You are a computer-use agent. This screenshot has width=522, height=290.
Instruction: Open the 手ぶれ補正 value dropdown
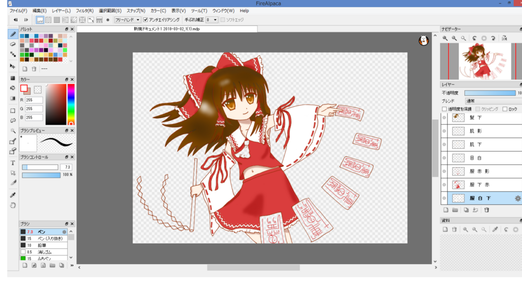click(212, 20)
